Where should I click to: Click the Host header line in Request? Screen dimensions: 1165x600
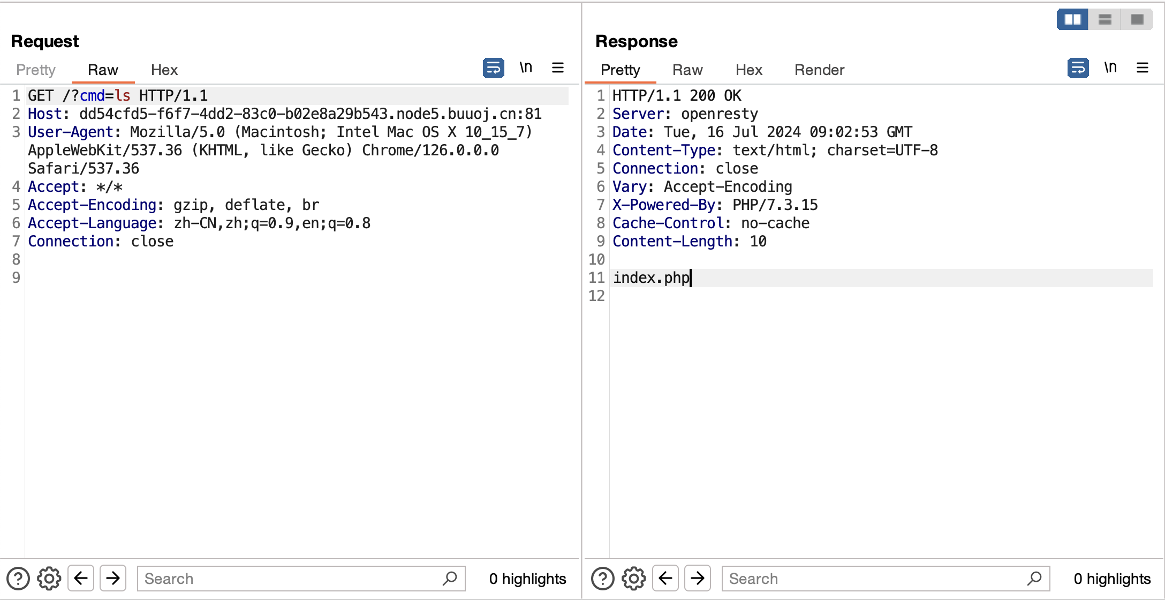[x=285, y=114]
